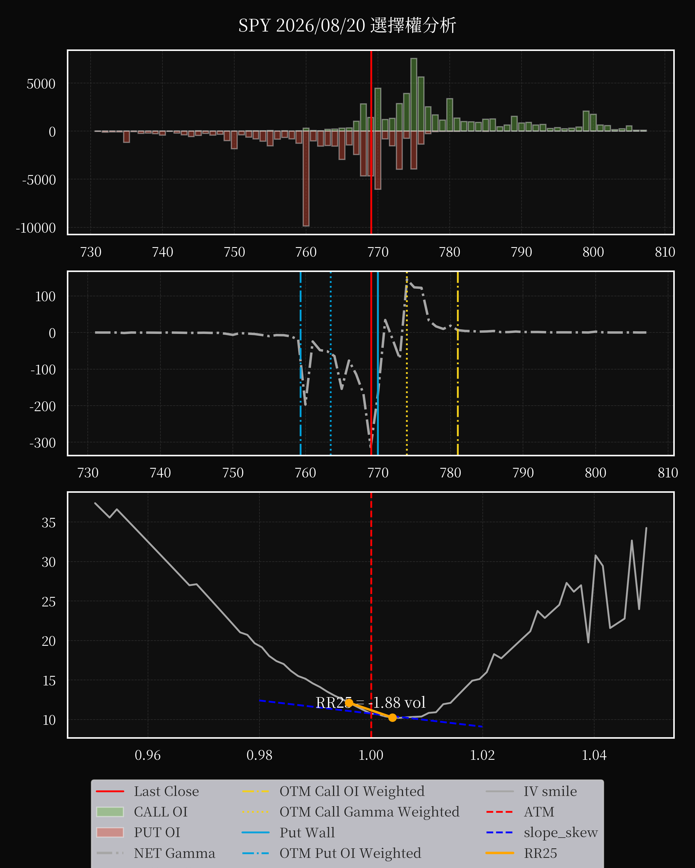Viewport: 695px width, 868px height.
Task: Click the blue dotted vertical line near 763
Action: click(331, 363)
